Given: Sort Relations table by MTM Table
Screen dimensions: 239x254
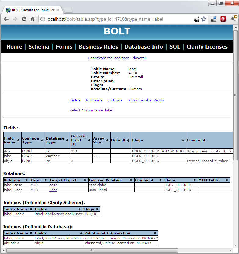Looking at the screenshot, I should 227,180.
